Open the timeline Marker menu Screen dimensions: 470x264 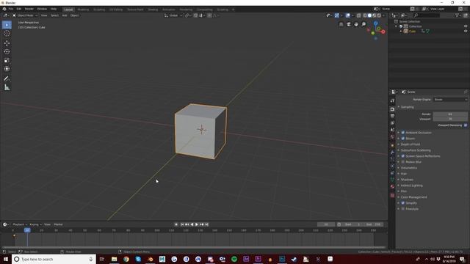[x=58, y=224]
